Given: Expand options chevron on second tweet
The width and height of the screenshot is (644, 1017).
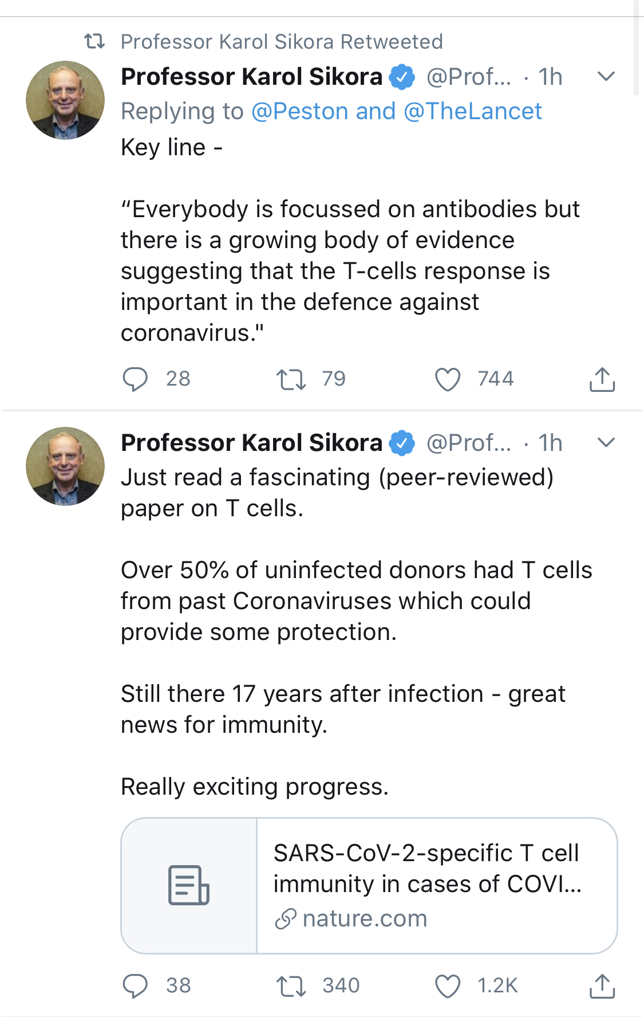Looking at the screenshot, I should coord(606,442).
